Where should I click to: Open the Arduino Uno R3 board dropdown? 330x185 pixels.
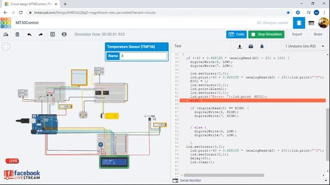[x=305, y=46]
